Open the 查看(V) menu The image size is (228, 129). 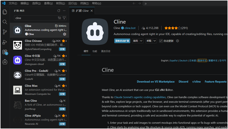(49, 3)
